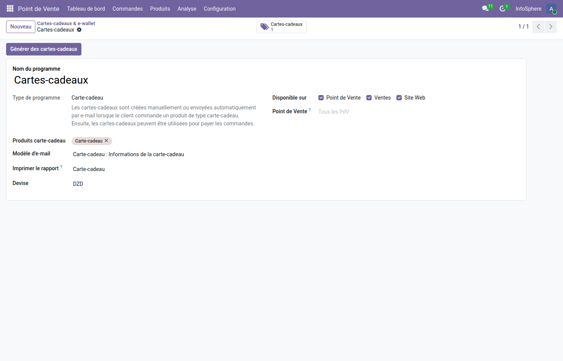Open the Commandes menu
Viewport: 563px width, 361px height.
(x=127, y=9)
